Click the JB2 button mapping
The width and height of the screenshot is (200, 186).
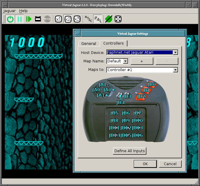coord(141,96)
